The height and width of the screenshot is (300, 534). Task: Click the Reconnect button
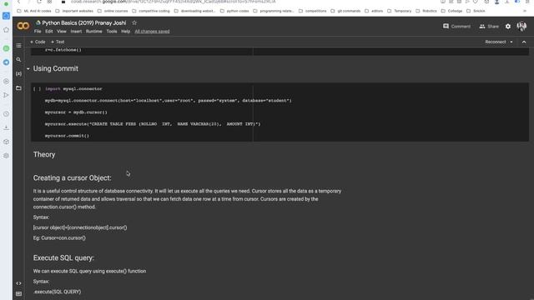click(x=495, y=42)
